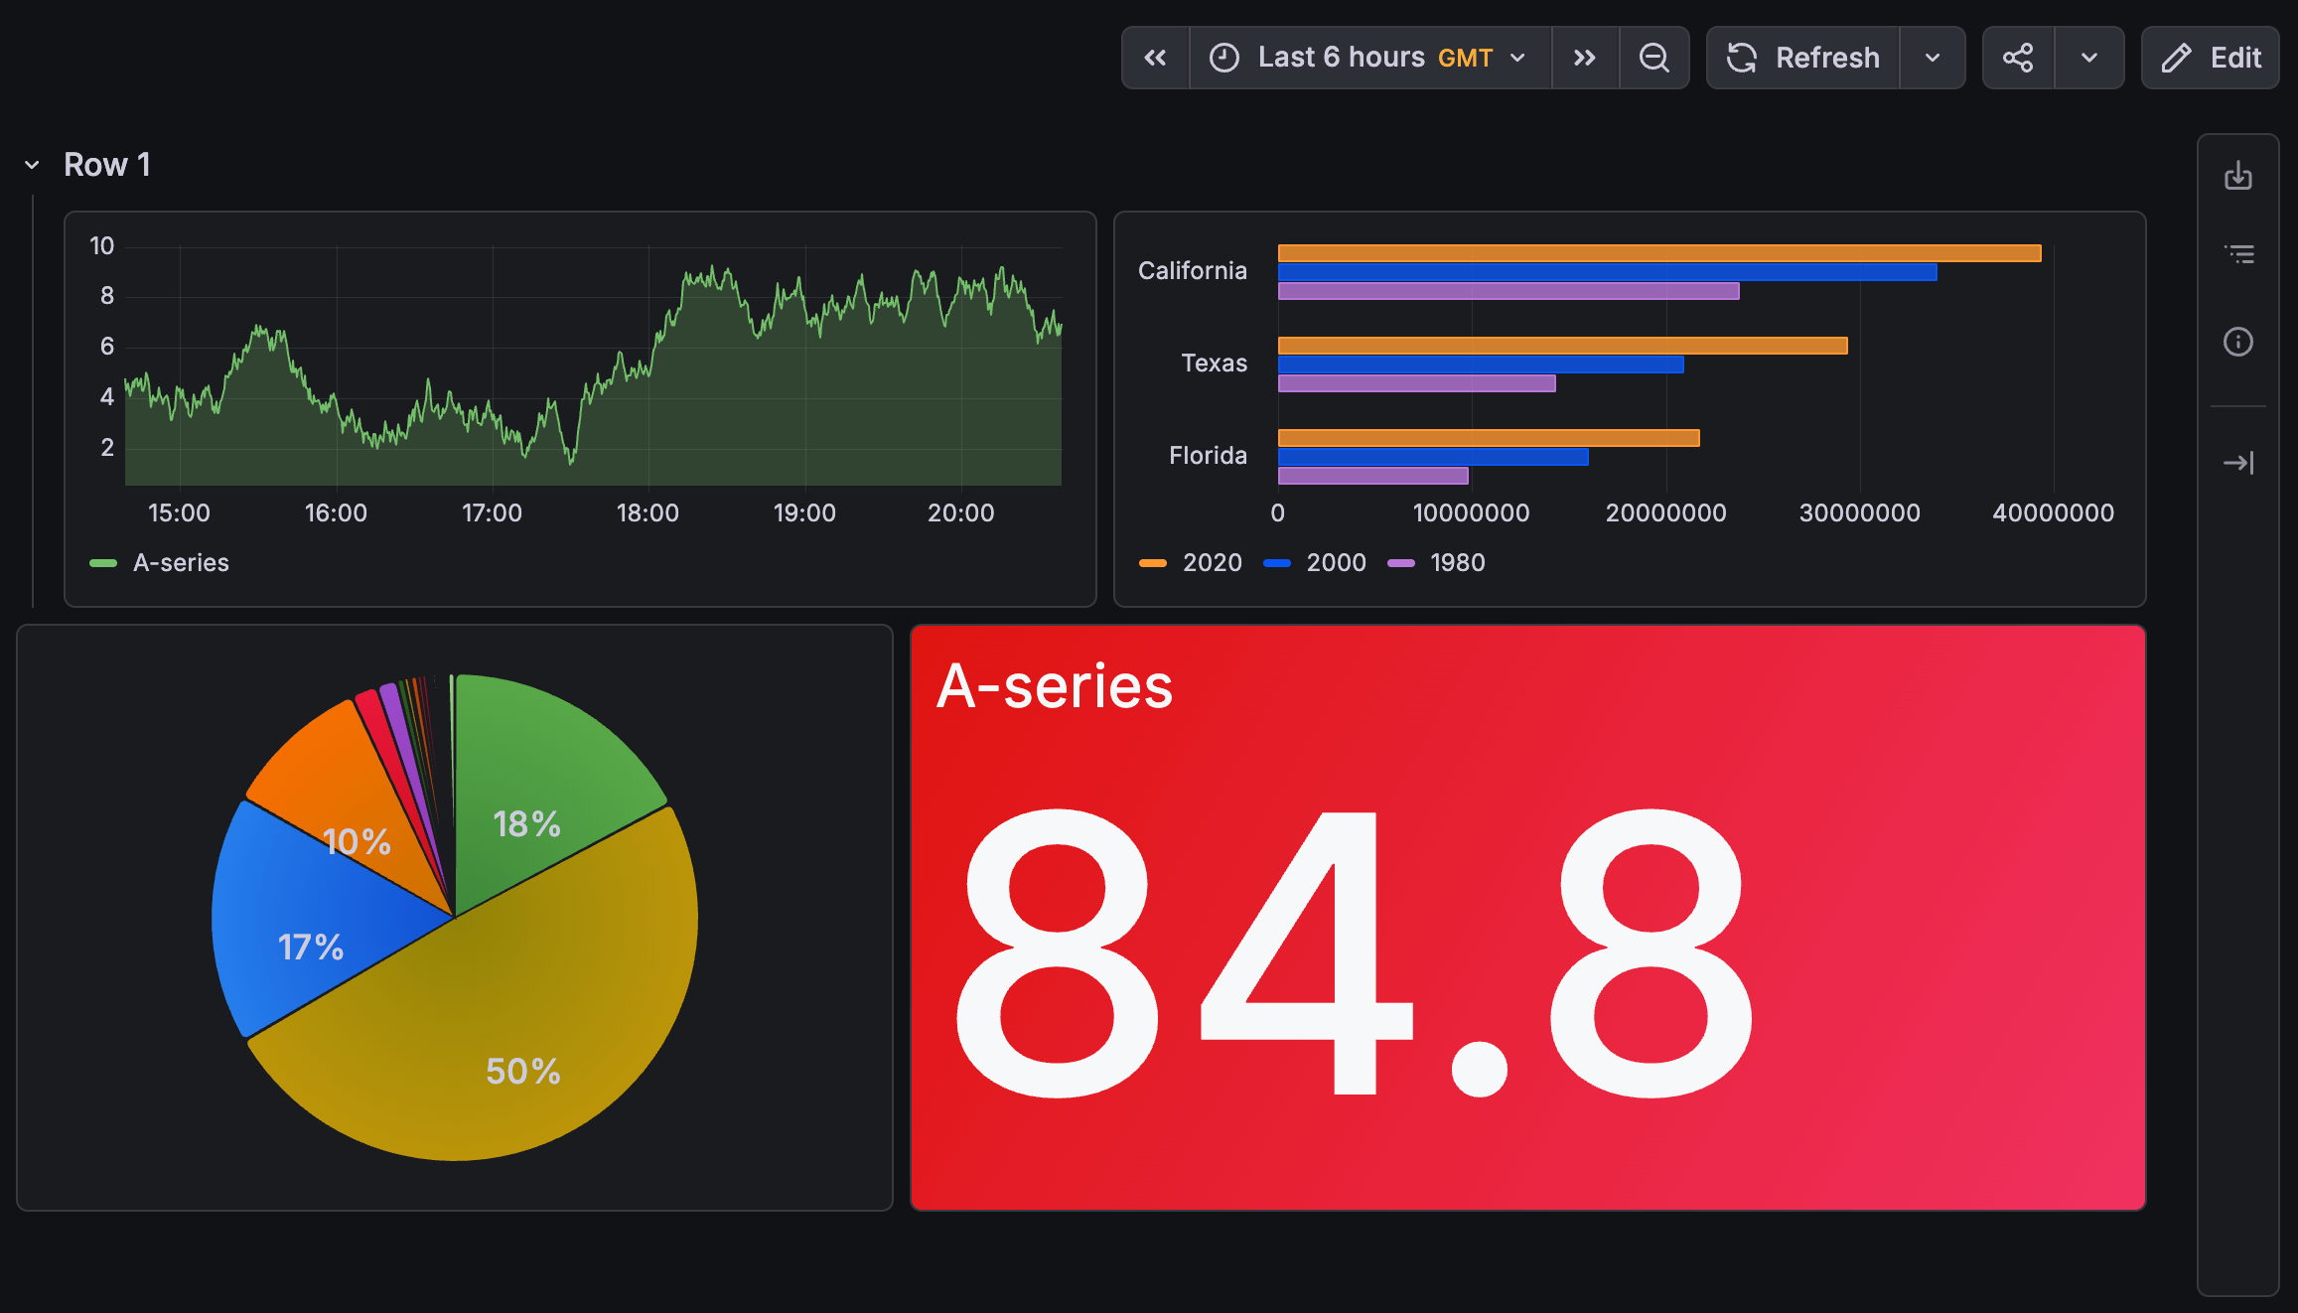Screen dimensions: 2298x1313
Task: Toggle the 2000 legend series
Action: point(1336,563)
